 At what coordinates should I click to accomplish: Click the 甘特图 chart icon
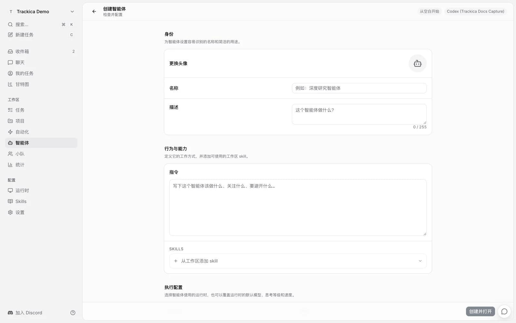click(x=10, y=84)
